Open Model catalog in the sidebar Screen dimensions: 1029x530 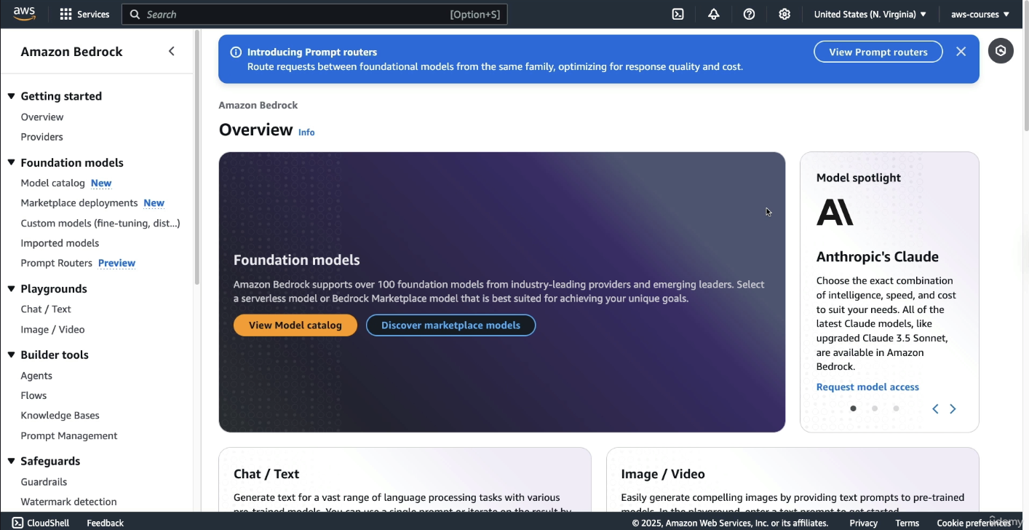[53, 183]
